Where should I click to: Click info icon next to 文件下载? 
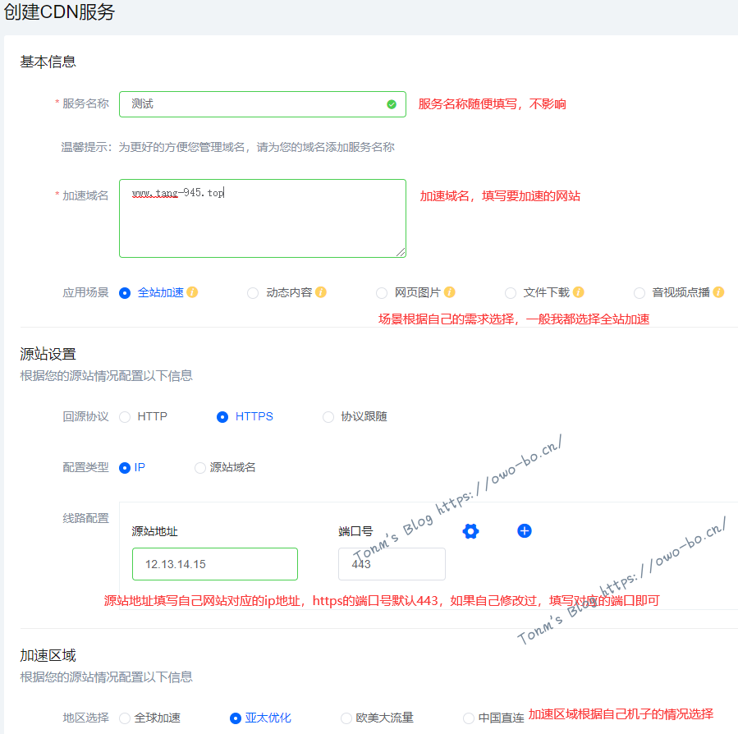pos(579,292)
